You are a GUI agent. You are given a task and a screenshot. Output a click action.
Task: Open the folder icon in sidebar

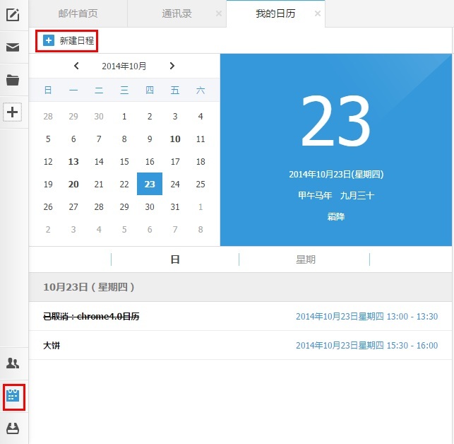click(13, 80)
